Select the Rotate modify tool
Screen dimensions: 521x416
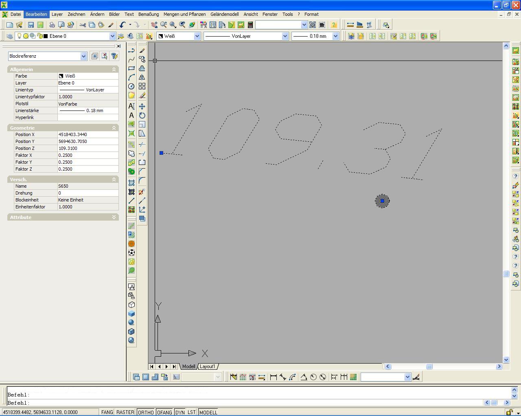pyautogui.click(x=142, y=115)
